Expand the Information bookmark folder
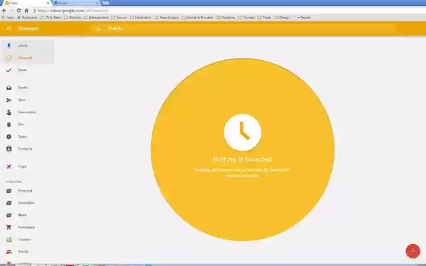The image size is (426, 266). click(140, 17)
